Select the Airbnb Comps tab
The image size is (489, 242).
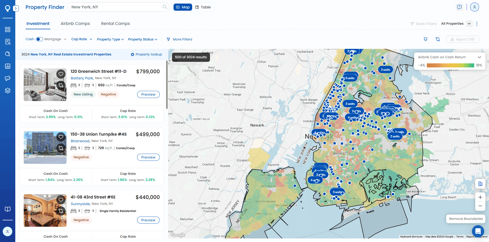[x=75, y=24]
